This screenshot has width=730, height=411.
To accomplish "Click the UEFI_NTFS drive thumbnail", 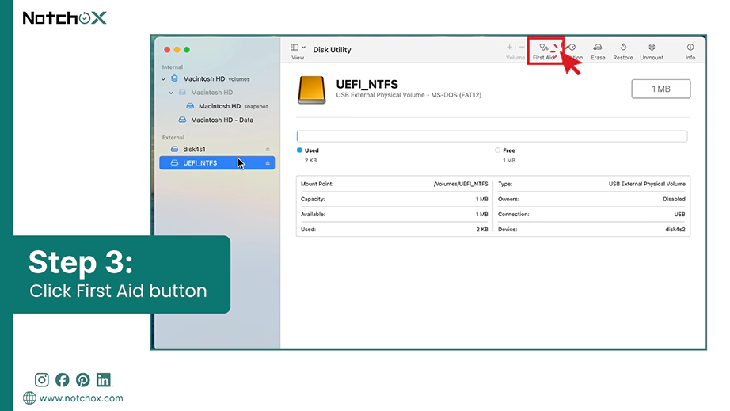I will (311, 89).
